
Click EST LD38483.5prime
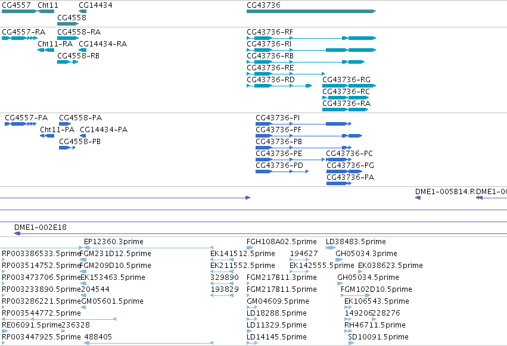[x=331, y=248]
